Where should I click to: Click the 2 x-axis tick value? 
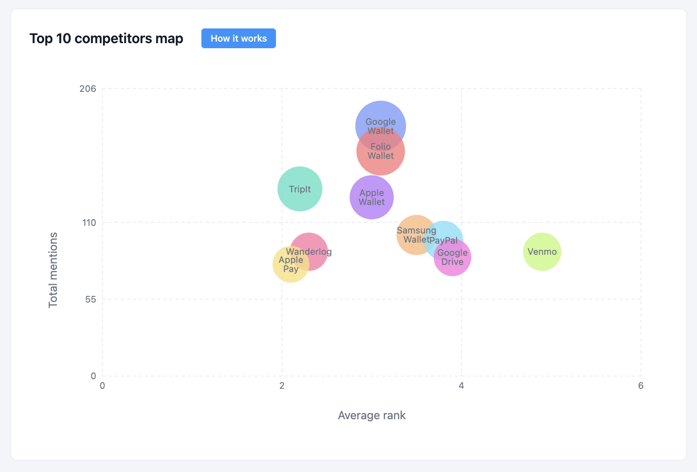coord(282,386)
